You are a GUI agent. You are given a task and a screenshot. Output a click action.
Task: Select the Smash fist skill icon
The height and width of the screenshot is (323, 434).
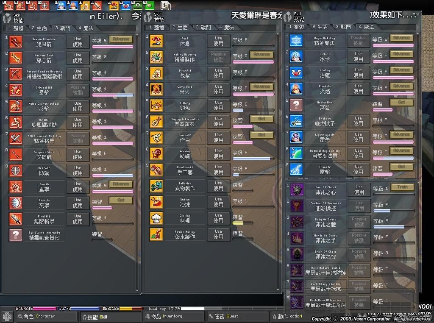tap(16, 187)
